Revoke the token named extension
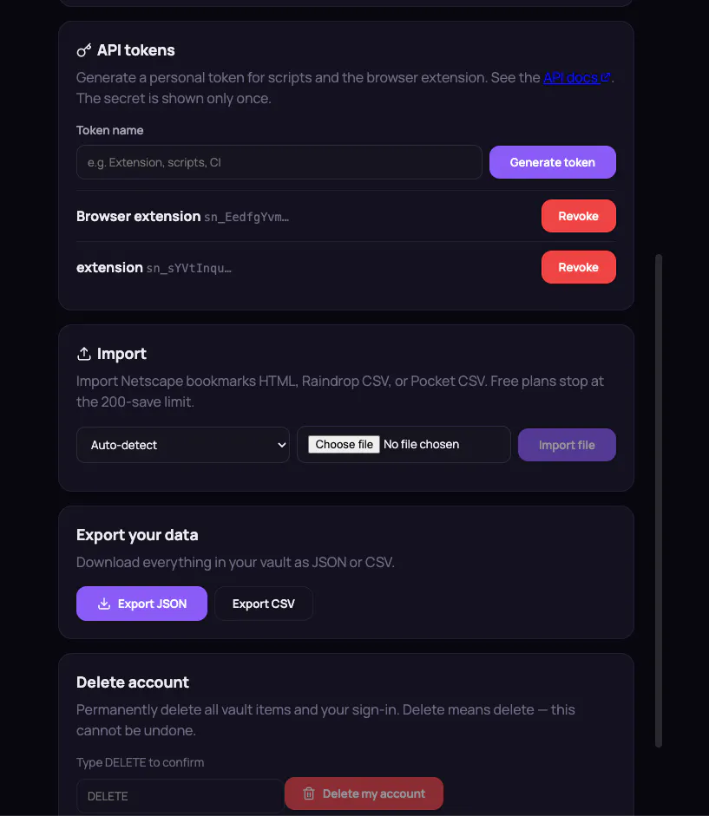Viewport: 709px width, 816px height. [578, 267]
